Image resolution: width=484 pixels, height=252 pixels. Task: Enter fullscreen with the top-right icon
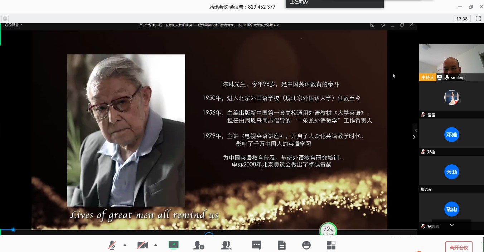pyautogui.click(x=478, y=19)
